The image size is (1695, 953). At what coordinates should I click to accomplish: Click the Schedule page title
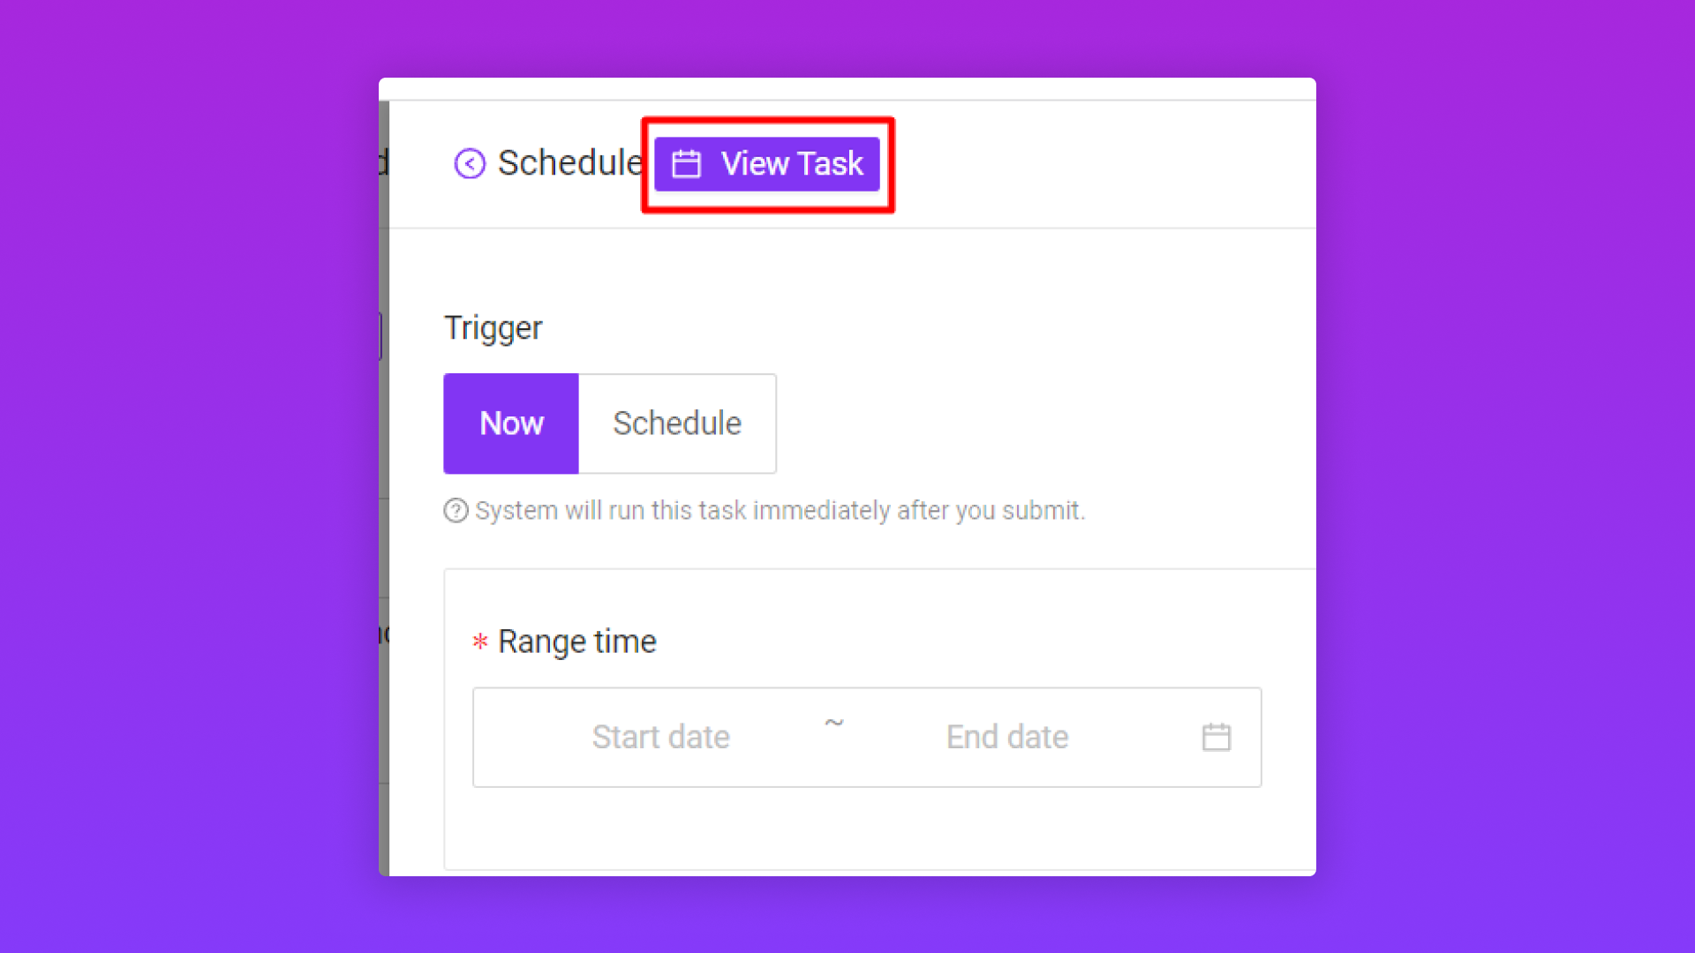tap(569, 163)
